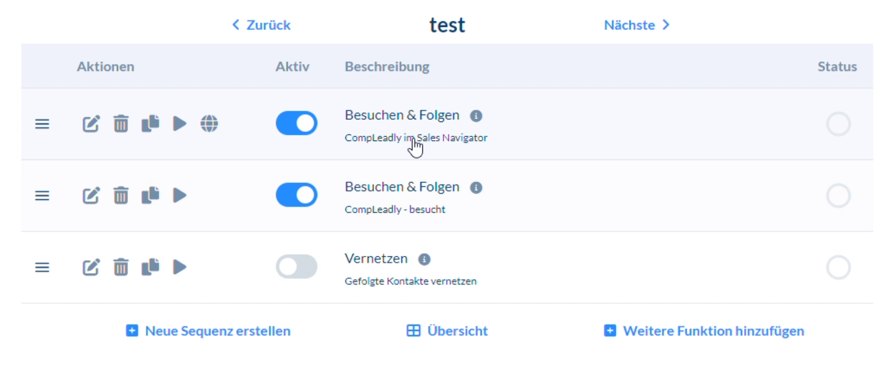Show info for CompLeadly - besucht step
Screen dimensions: 894x366
[x=476, y=188]
